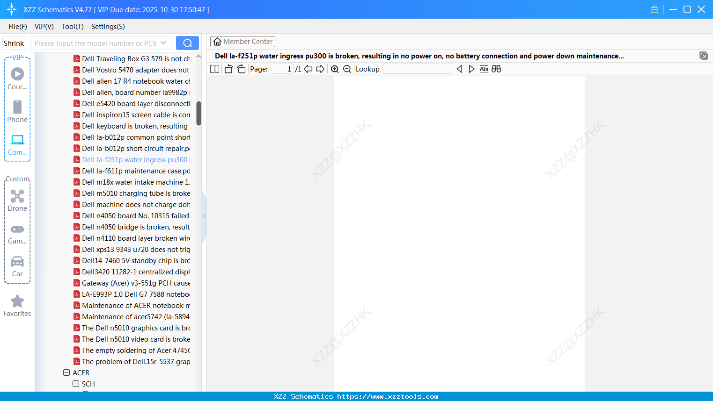Image resolution: width=713 pixels, height=401 pixels.
Task: Open the Tool(T) menu
Action: (73, 27)
